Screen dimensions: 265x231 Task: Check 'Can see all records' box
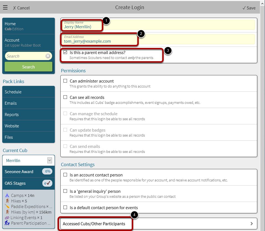pos(65,97)
